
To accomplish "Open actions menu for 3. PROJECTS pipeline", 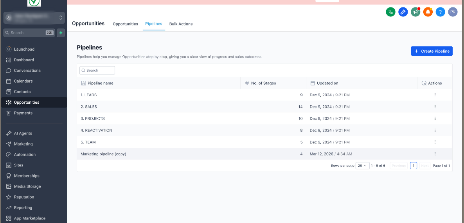I will tap(435, 119).
